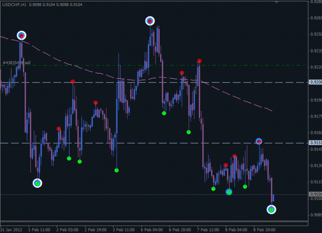Click the 31 Jan 2012 time label
Viewport: 322px width, 233px height.
(11, 230)
